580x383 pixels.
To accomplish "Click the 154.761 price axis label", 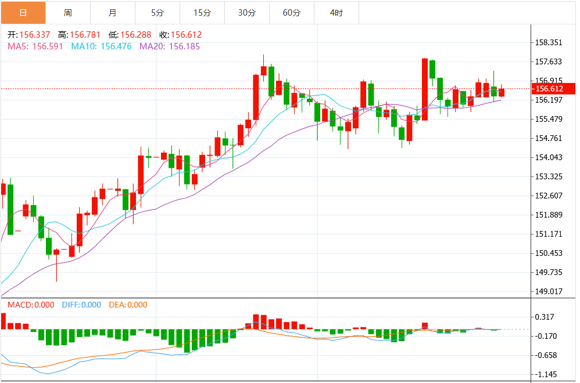I will tap(549, 138).
